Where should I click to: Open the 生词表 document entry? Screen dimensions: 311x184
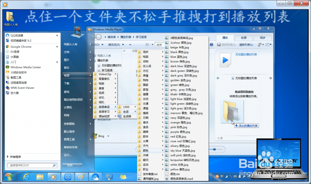(127, 116)
